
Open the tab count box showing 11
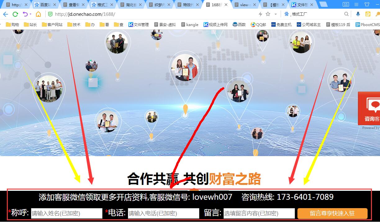click(x=346, y=4)
